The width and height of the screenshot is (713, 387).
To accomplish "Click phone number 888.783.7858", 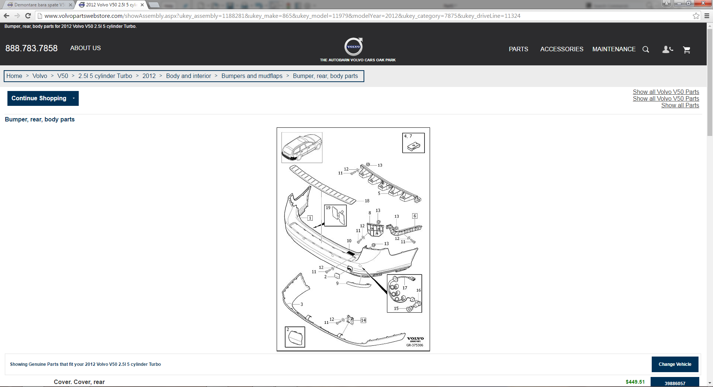I will click(32, 48).
